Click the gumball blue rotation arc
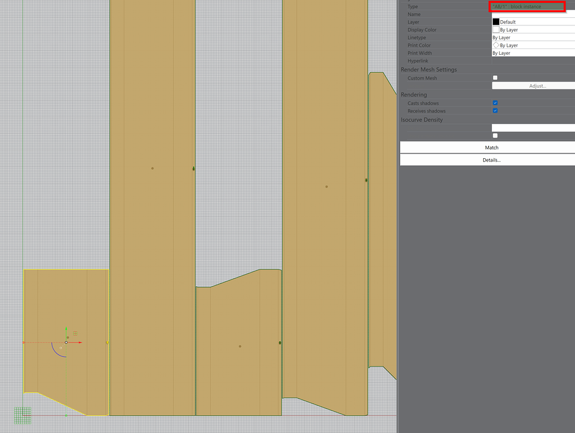This screenshot has width=575, height=433. pyautogui.click(x=58, y=351)
